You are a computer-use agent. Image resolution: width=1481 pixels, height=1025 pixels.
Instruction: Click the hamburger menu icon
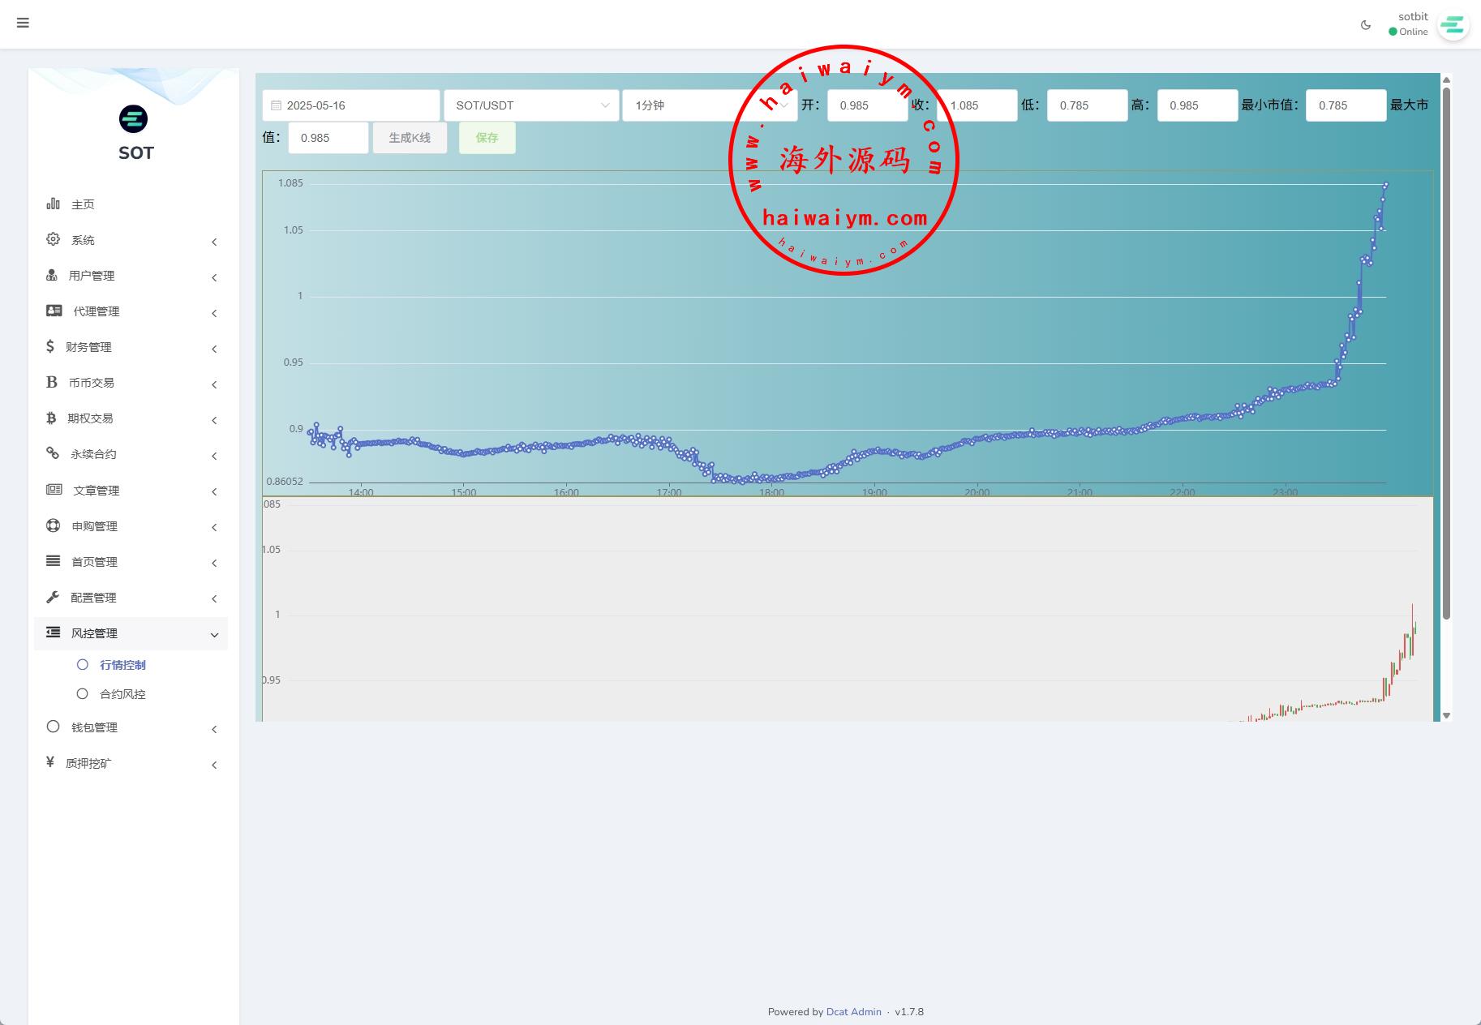click(23, 23)
